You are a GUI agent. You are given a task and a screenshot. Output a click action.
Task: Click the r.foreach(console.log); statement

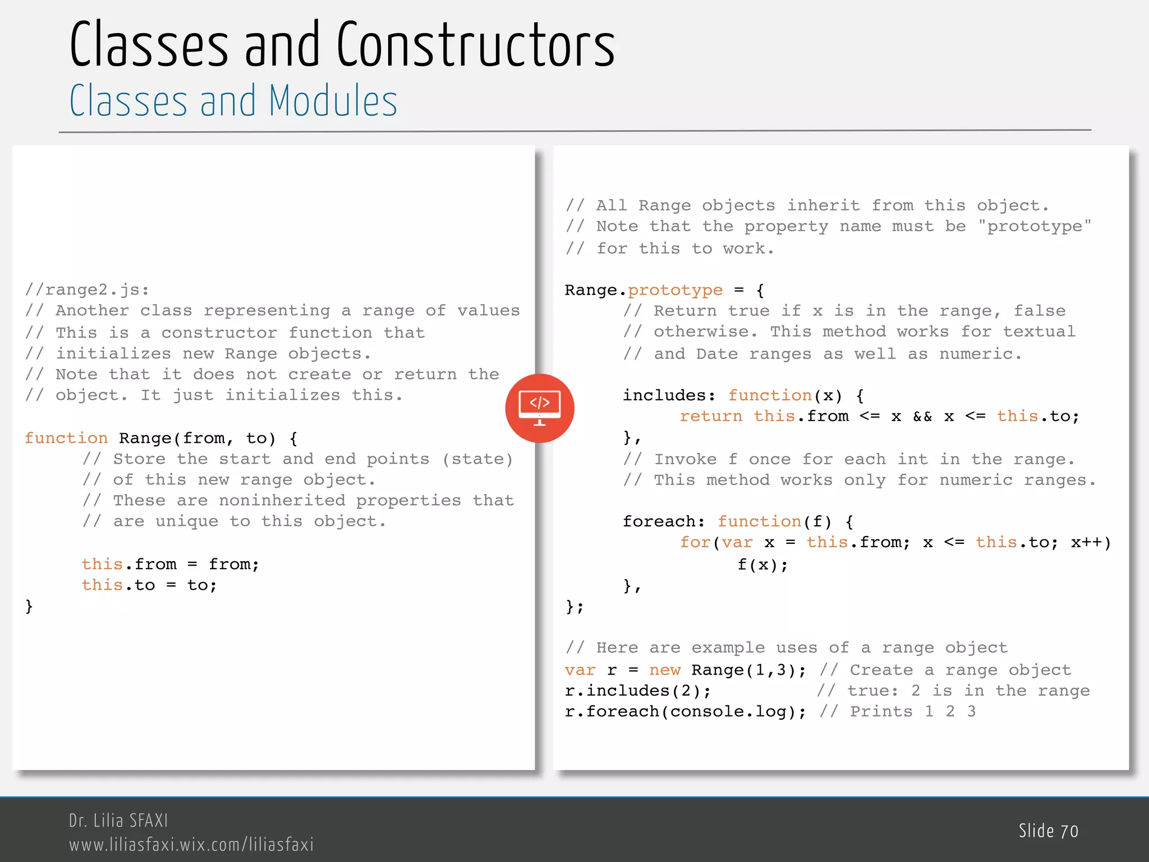pyautogui.click(x=685, y=711)
